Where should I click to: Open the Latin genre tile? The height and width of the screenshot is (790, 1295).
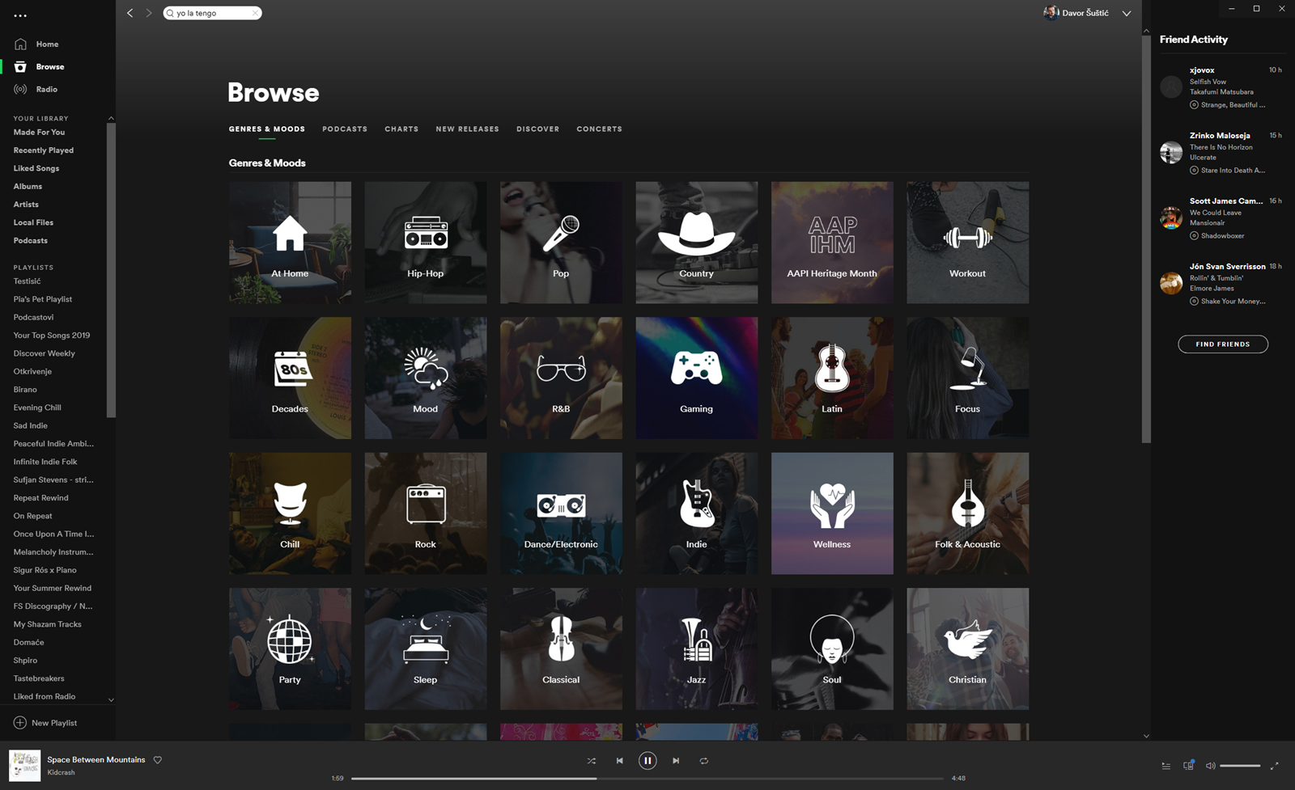832,378
